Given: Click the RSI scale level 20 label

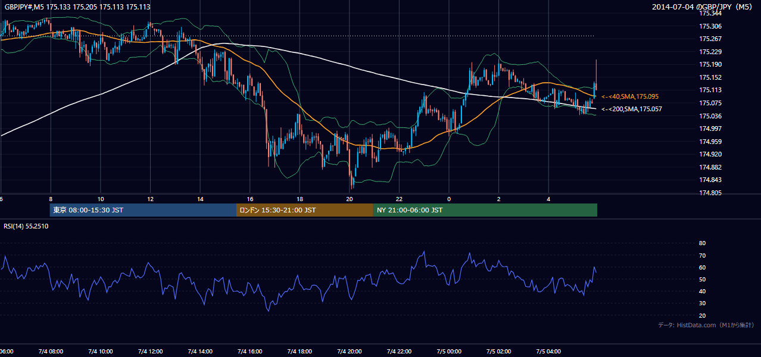Looking at the screenshot, I should pos(702,315).
